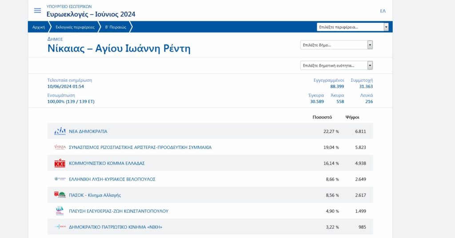
Task: Open ΠΛΕΥΣΗ ΕΛΕΥΘΕΡΙΑΣ-ΖΩΗ ΚΩΝΣΤΑΝΤΟΠΟΥΛΟΥ link
Action: click(x=118, y=211)
